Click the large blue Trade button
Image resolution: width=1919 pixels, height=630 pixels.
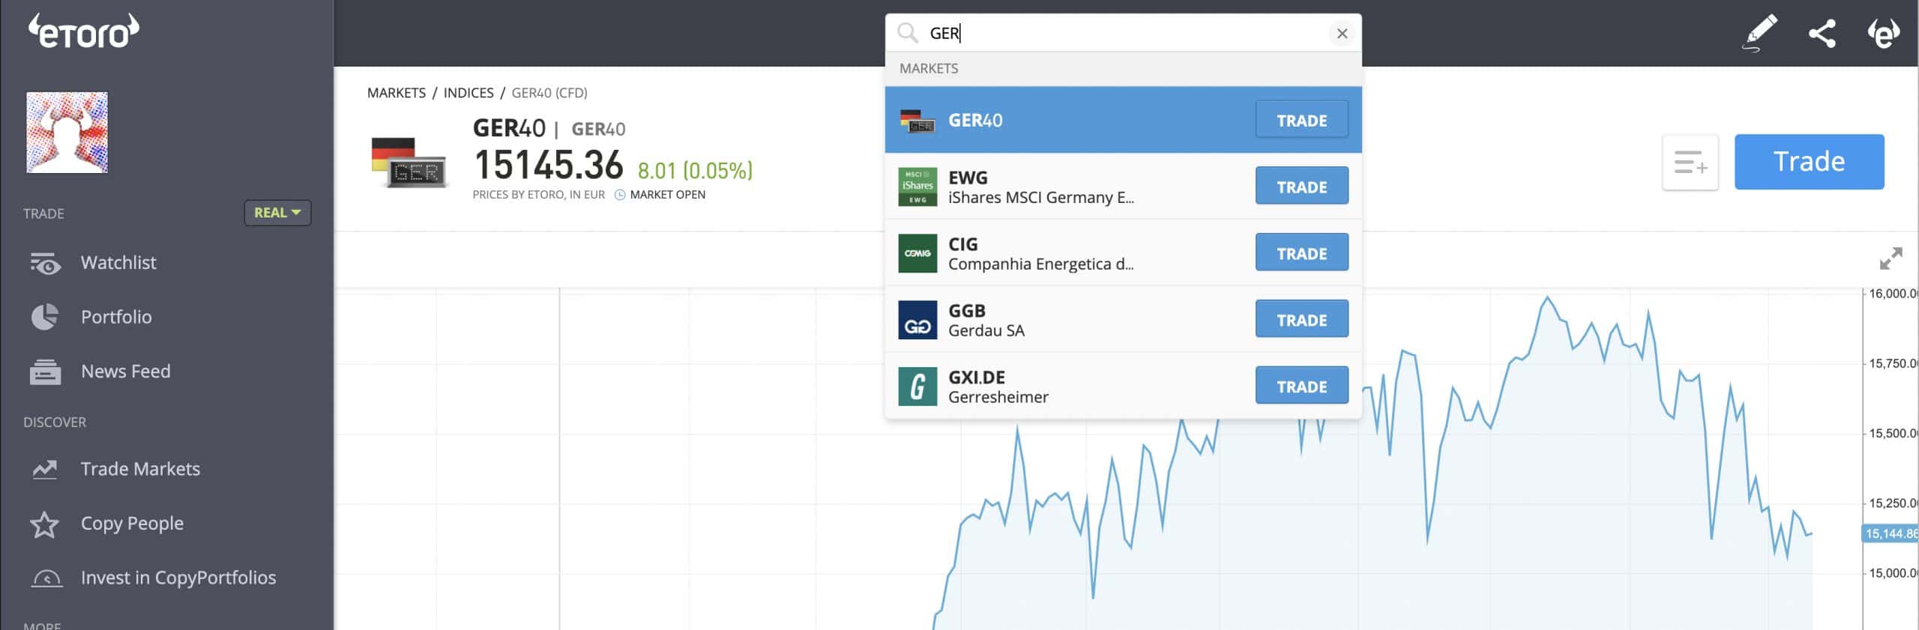1809,162
